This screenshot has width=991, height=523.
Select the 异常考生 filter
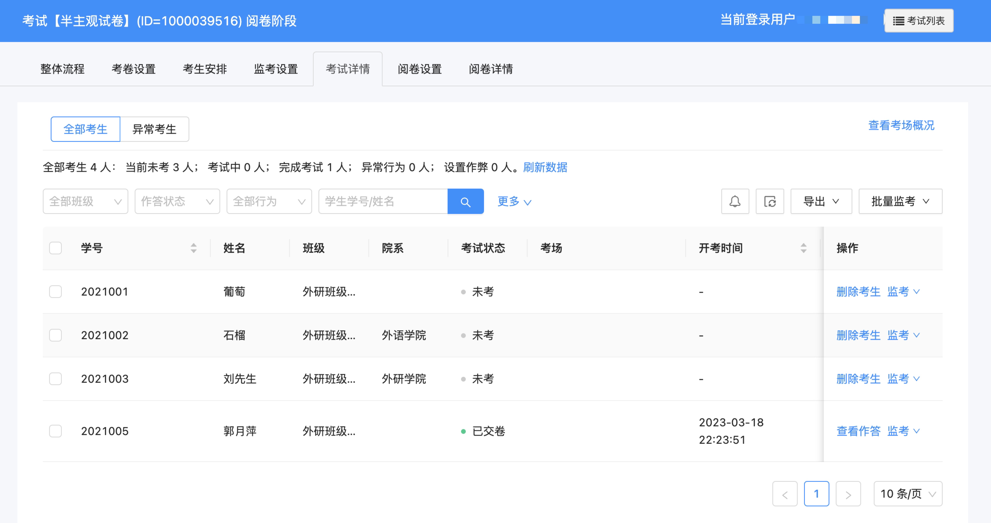click(154, 129)
